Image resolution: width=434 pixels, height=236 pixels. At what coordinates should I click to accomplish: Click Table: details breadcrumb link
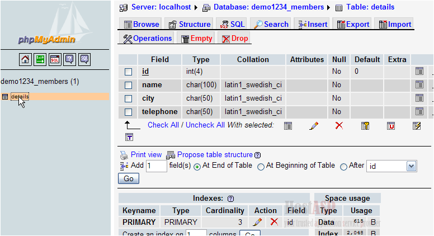[370, 7]
